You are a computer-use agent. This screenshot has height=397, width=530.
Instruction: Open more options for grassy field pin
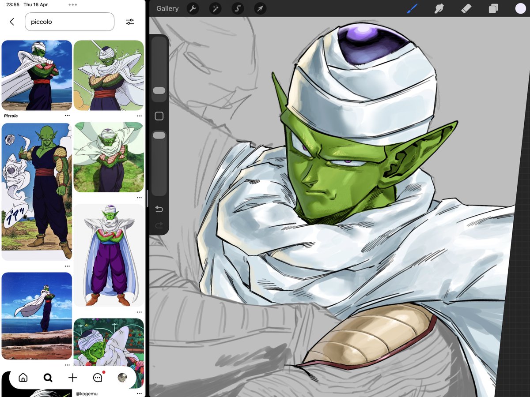139,198
